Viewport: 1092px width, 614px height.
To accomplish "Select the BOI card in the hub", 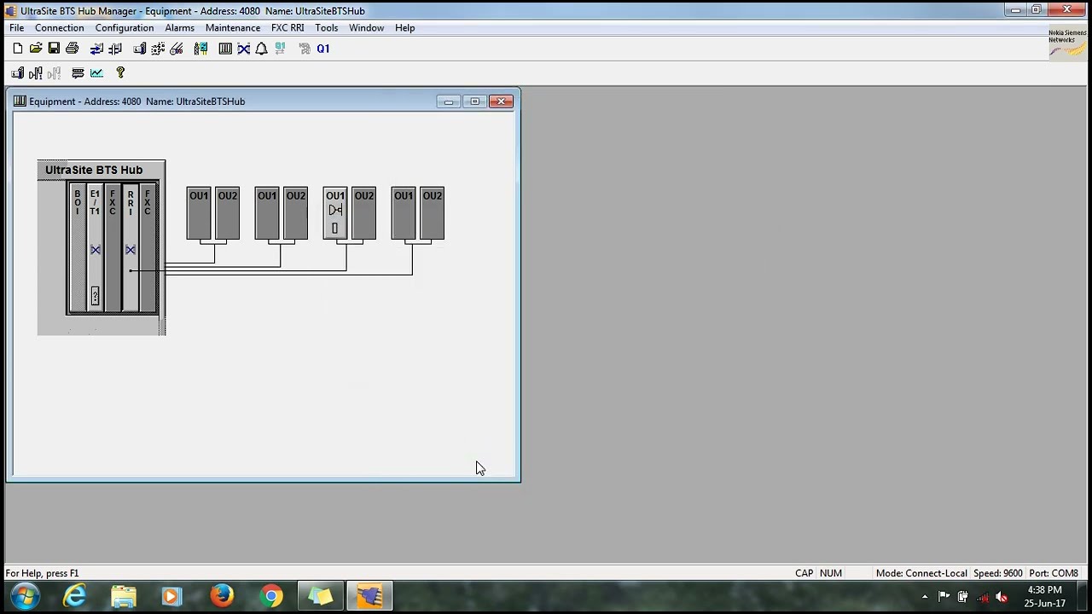I will 78,248.
